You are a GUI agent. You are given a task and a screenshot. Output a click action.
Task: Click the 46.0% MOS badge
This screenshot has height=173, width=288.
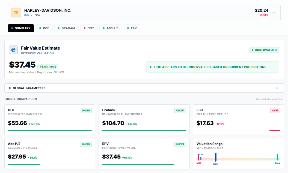[x=48, y=66]
